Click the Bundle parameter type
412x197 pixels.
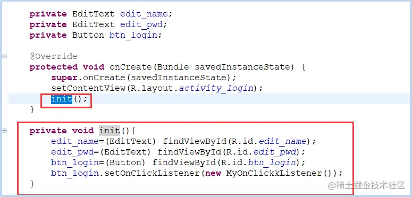(x=173, y=67)
